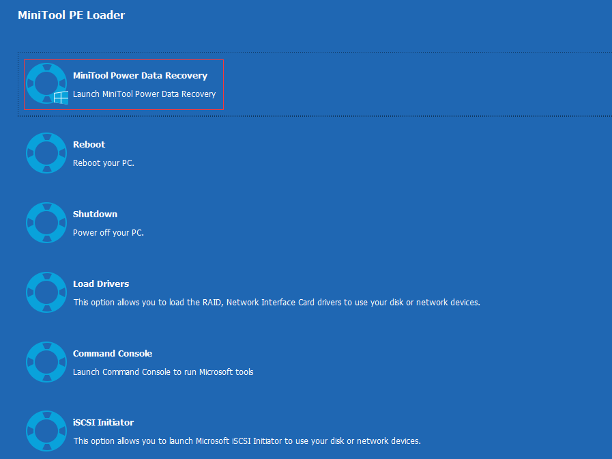
Task: Click the iSCSI Initiator lifebuoy icon
Action: point(46,431)
